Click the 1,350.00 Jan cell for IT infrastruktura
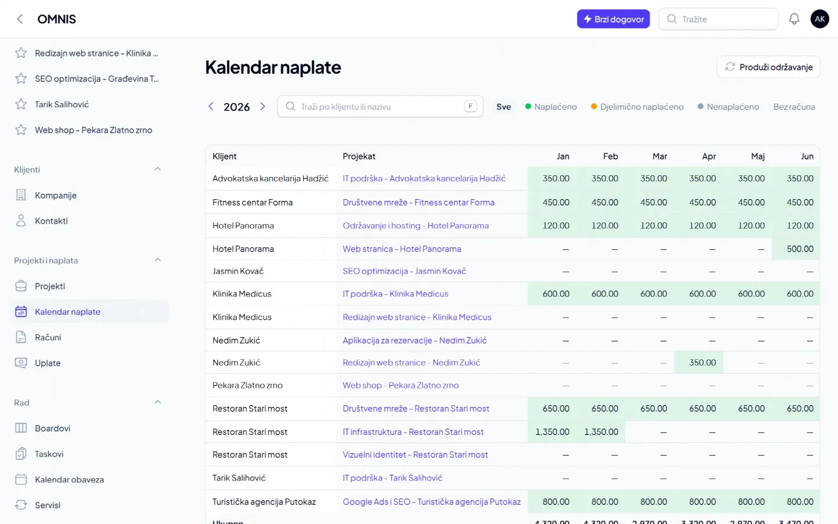The image size is (838, 524). pos(552,432)
